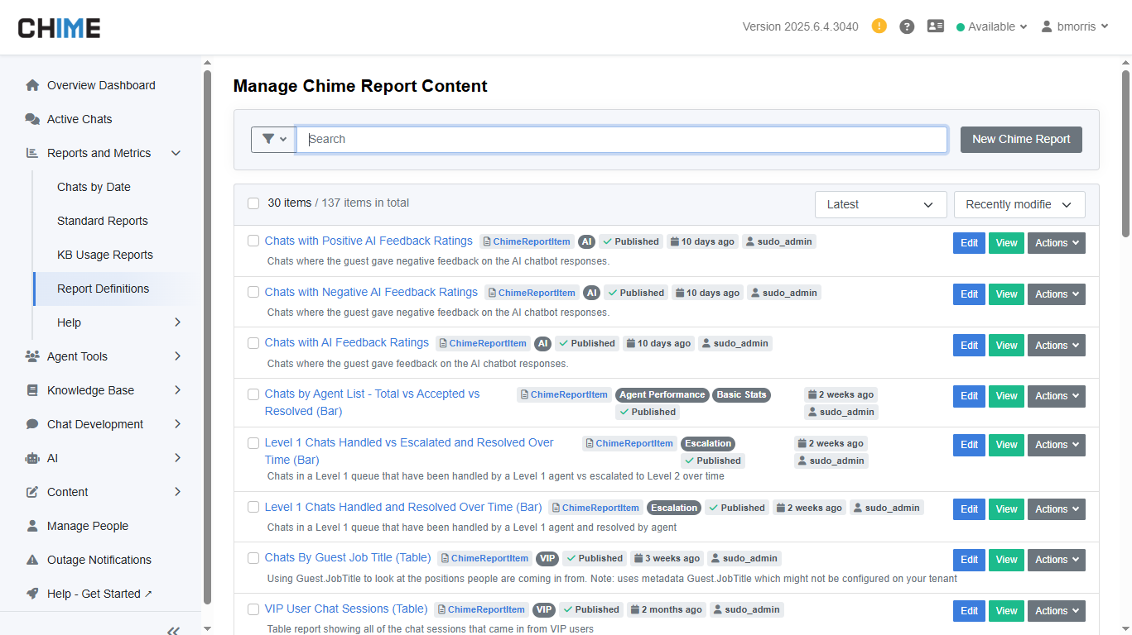The image size is (1132, 635).
Task: Click the Manage People person icon
Action: [32, 526]
